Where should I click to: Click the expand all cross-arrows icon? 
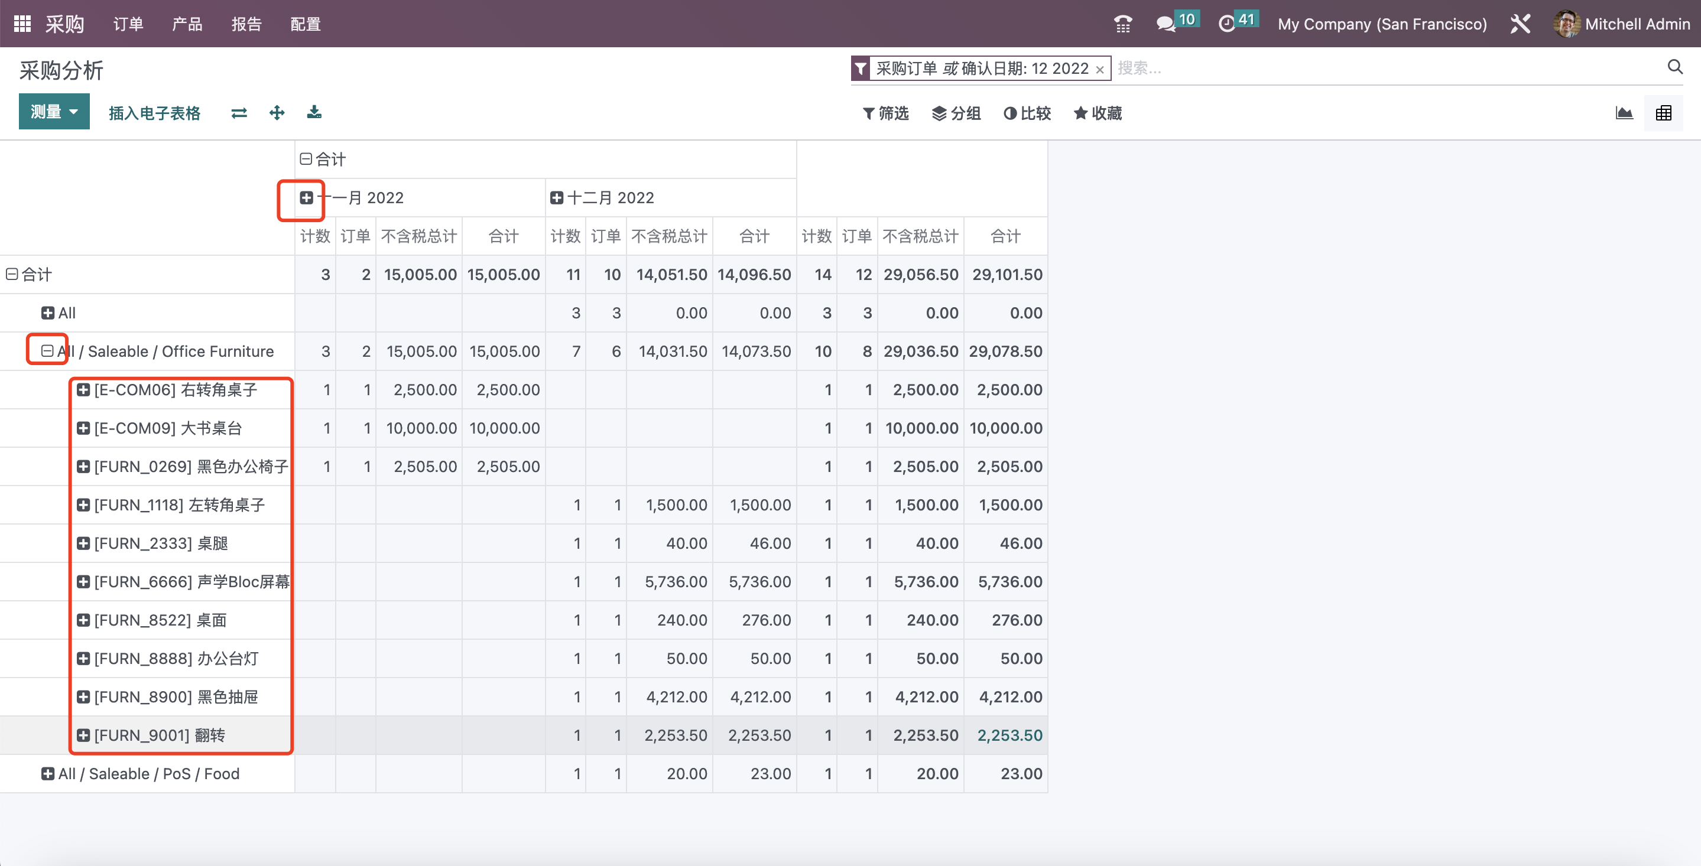277,113
